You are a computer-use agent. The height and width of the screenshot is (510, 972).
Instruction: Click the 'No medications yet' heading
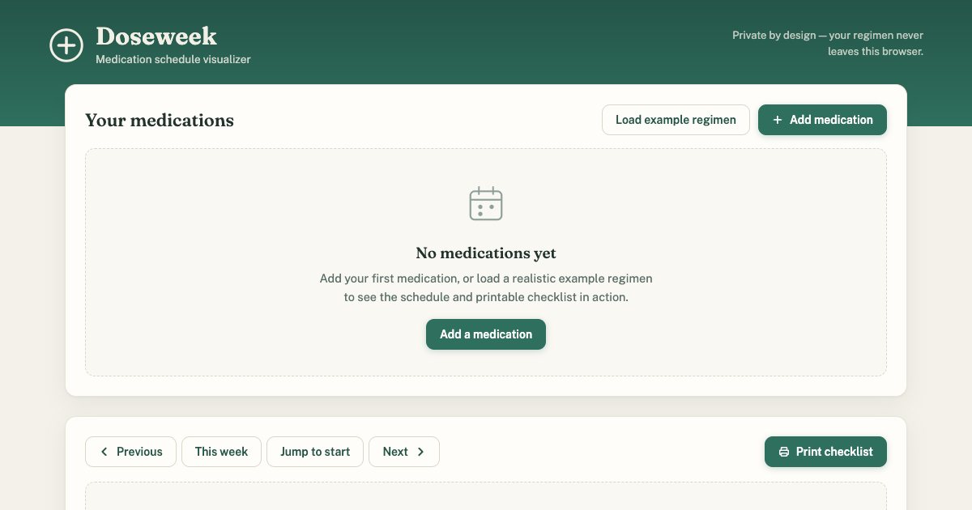pyautogui.click(x=486, y=253)
